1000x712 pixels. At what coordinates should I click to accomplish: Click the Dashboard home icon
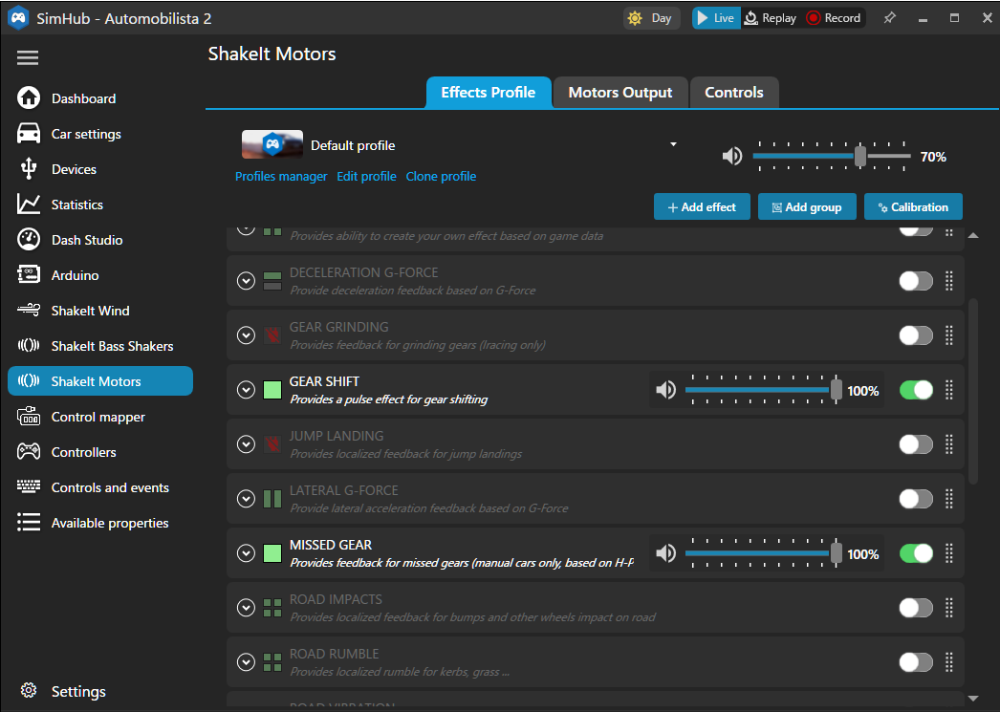point(28,98)
